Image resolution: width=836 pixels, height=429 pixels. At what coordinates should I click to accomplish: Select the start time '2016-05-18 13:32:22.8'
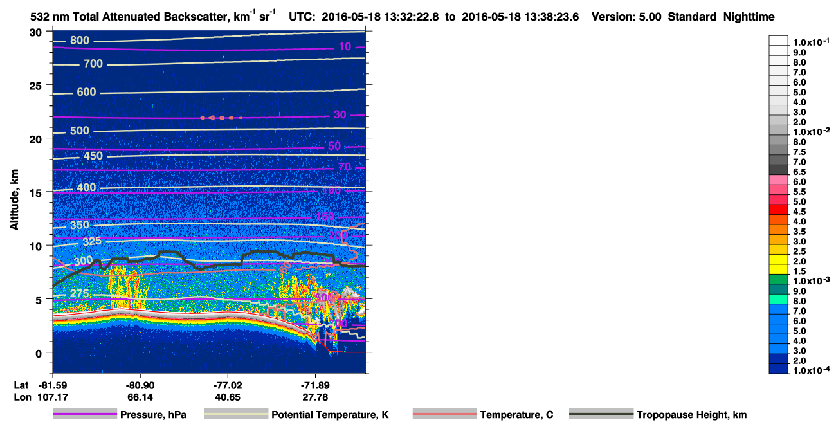coord(379,17)
